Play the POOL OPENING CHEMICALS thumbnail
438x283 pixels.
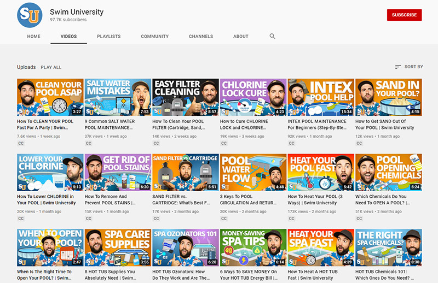[x=389, y=173]
